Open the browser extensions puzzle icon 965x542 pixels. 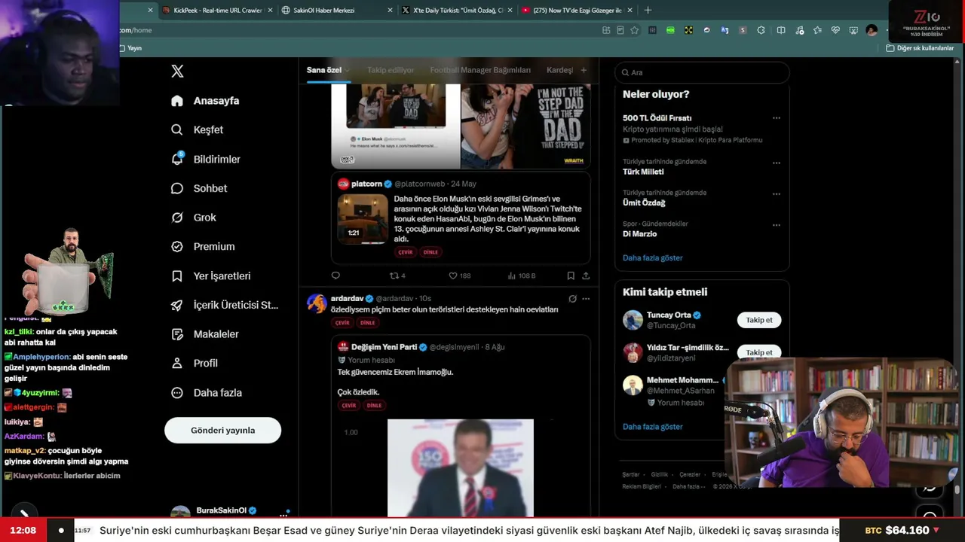tap(761, 30)
